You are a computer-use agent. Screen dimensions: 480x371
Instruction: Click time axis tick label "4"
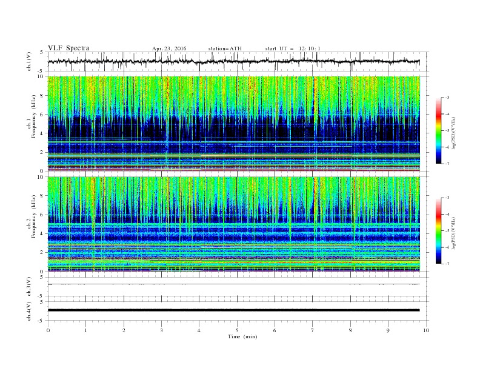tap(199, 330)
